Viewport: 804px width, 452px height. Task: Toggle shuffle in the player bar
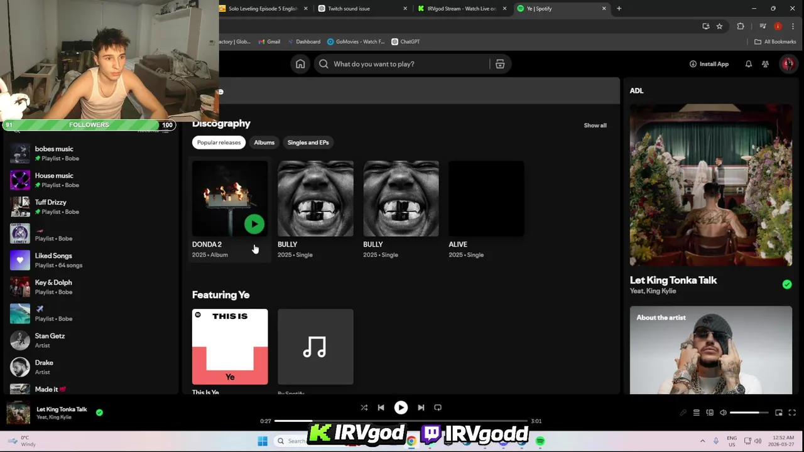tap(364, 407)
